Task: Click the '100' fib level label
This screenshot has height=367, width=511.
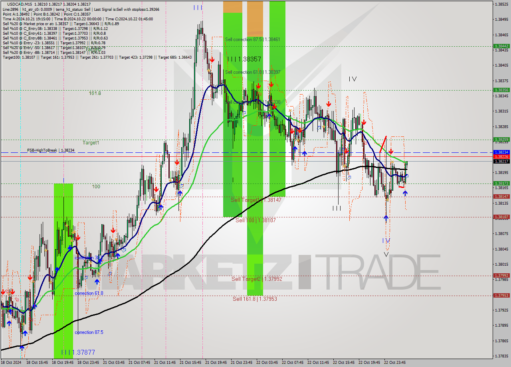Action: 96,186
